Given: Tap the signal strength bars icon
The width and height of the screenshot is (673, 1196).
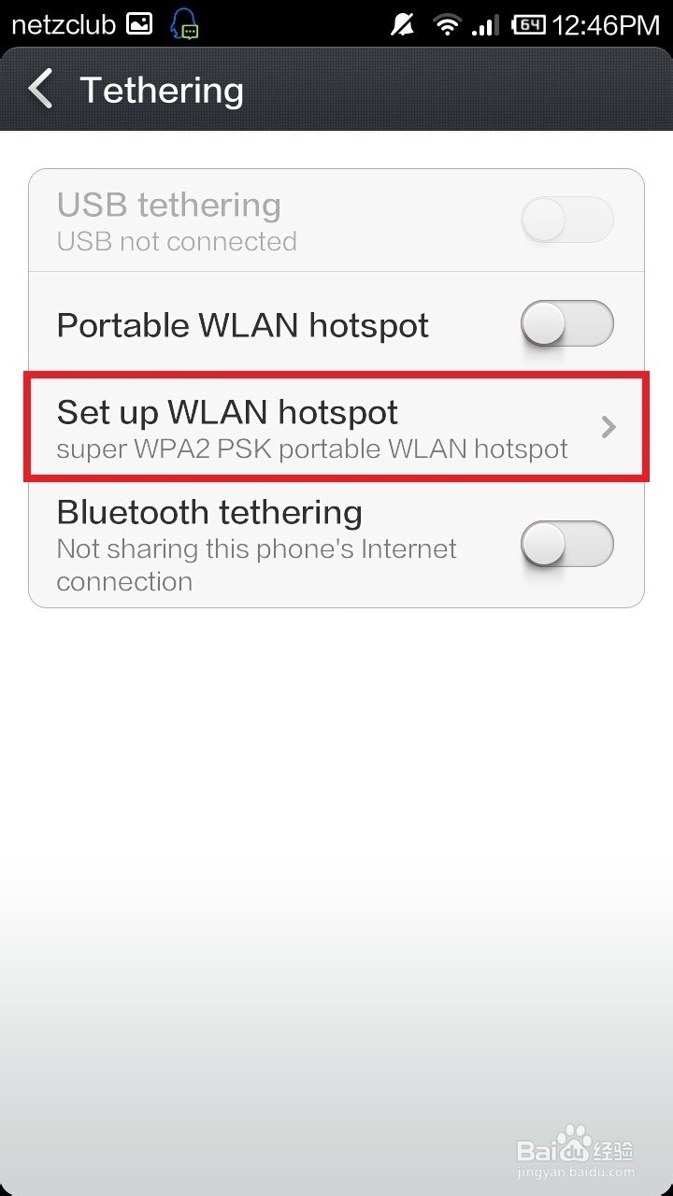Looking at the screenshot, I should coord(485,24).
